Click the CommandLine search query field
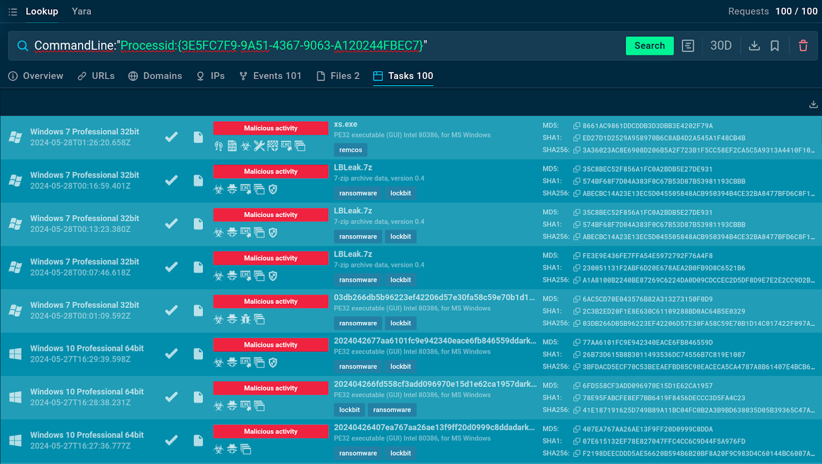 point(319,46)
